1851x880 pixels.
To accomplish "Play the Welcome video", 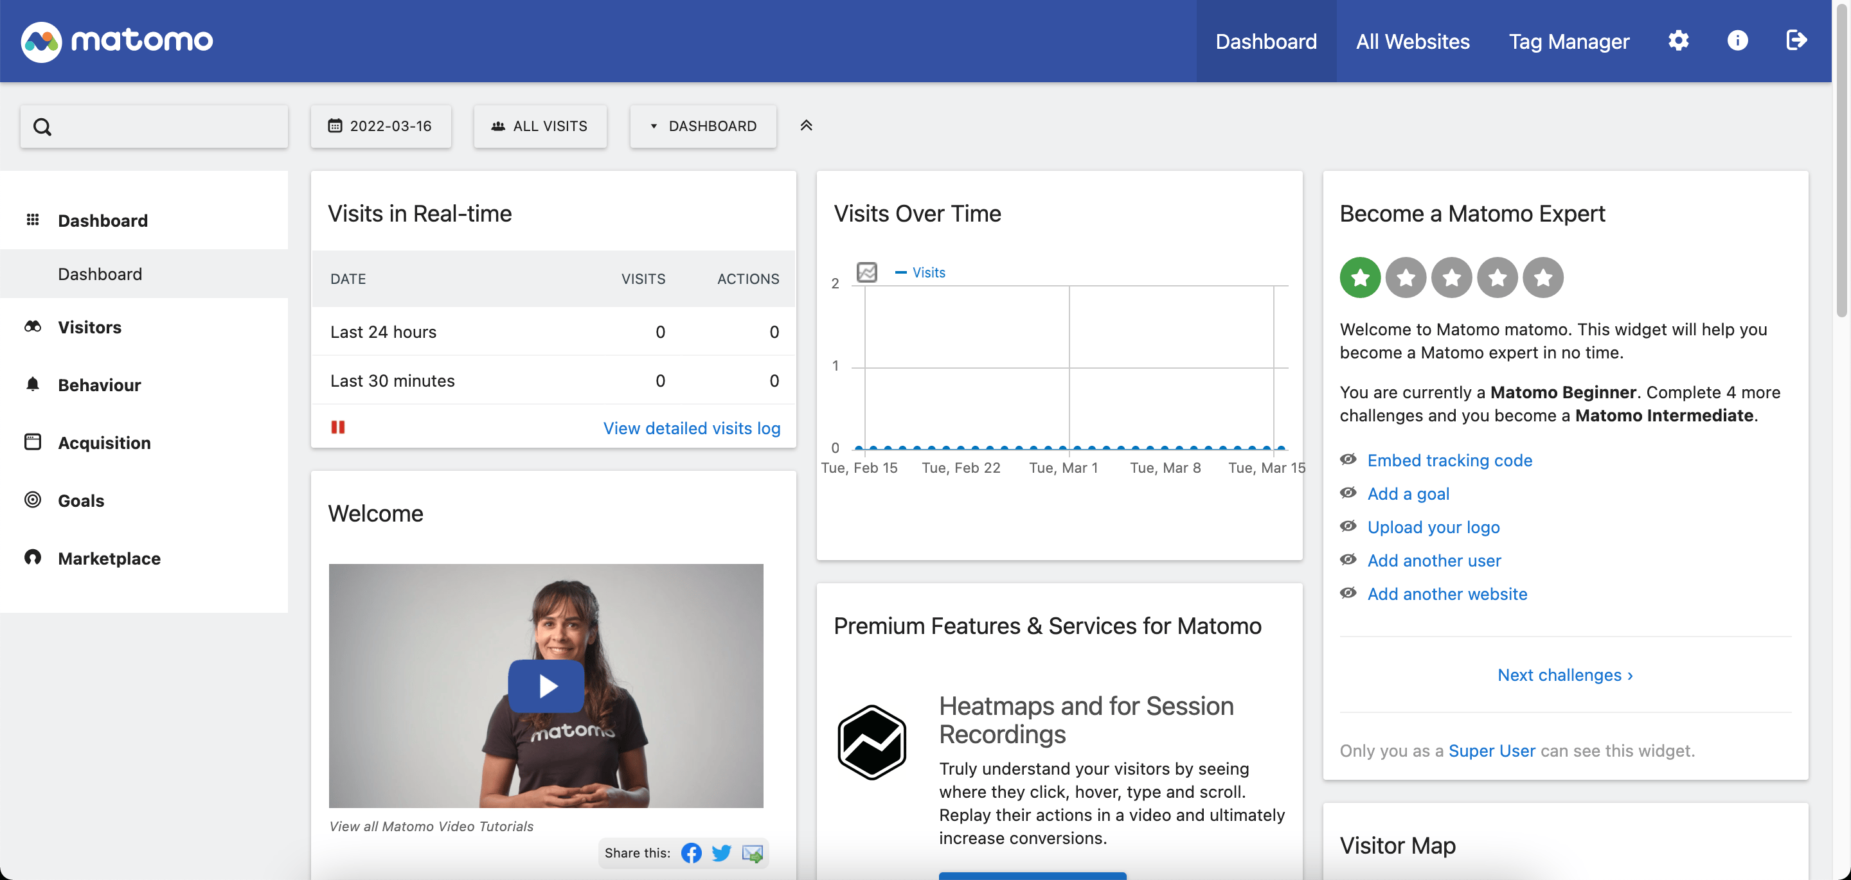I will tap(546, 686).
